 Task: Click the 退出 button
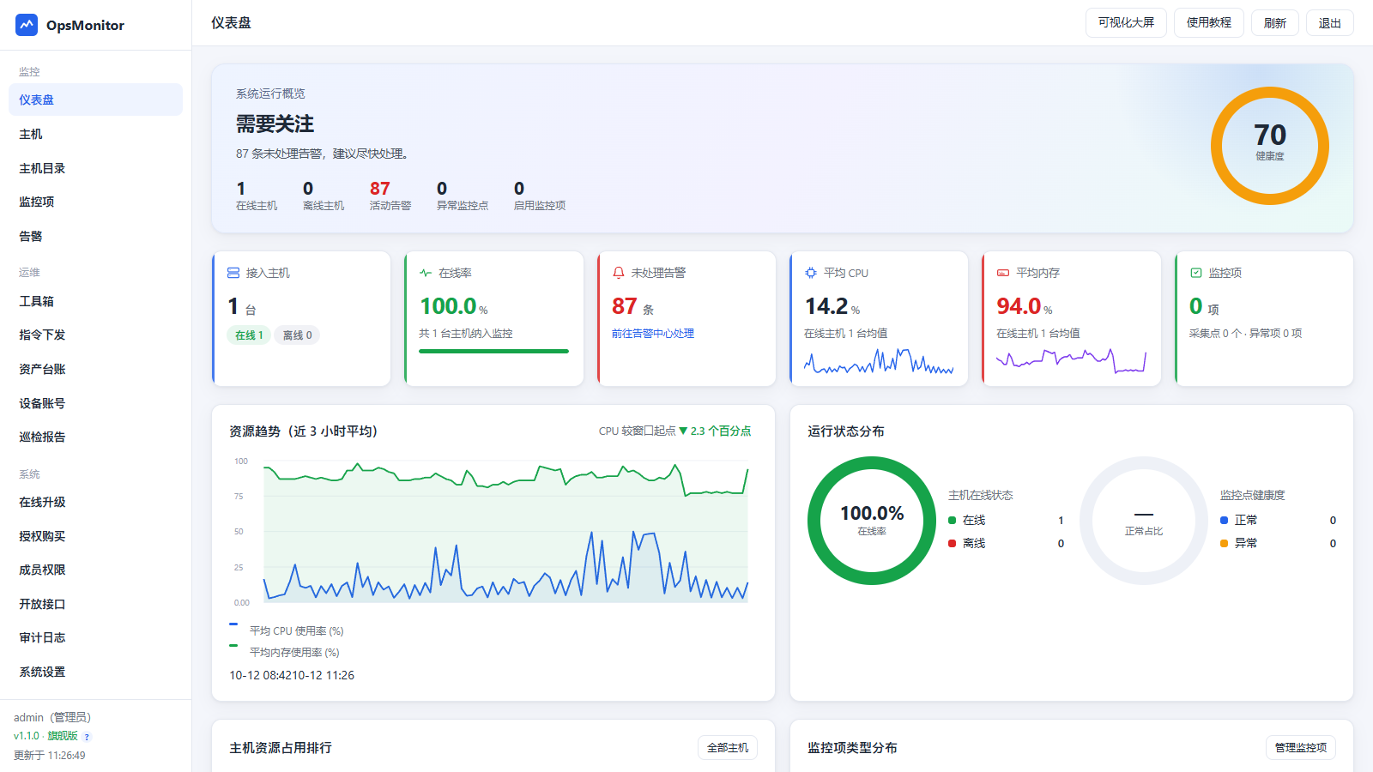point(1330,23)
